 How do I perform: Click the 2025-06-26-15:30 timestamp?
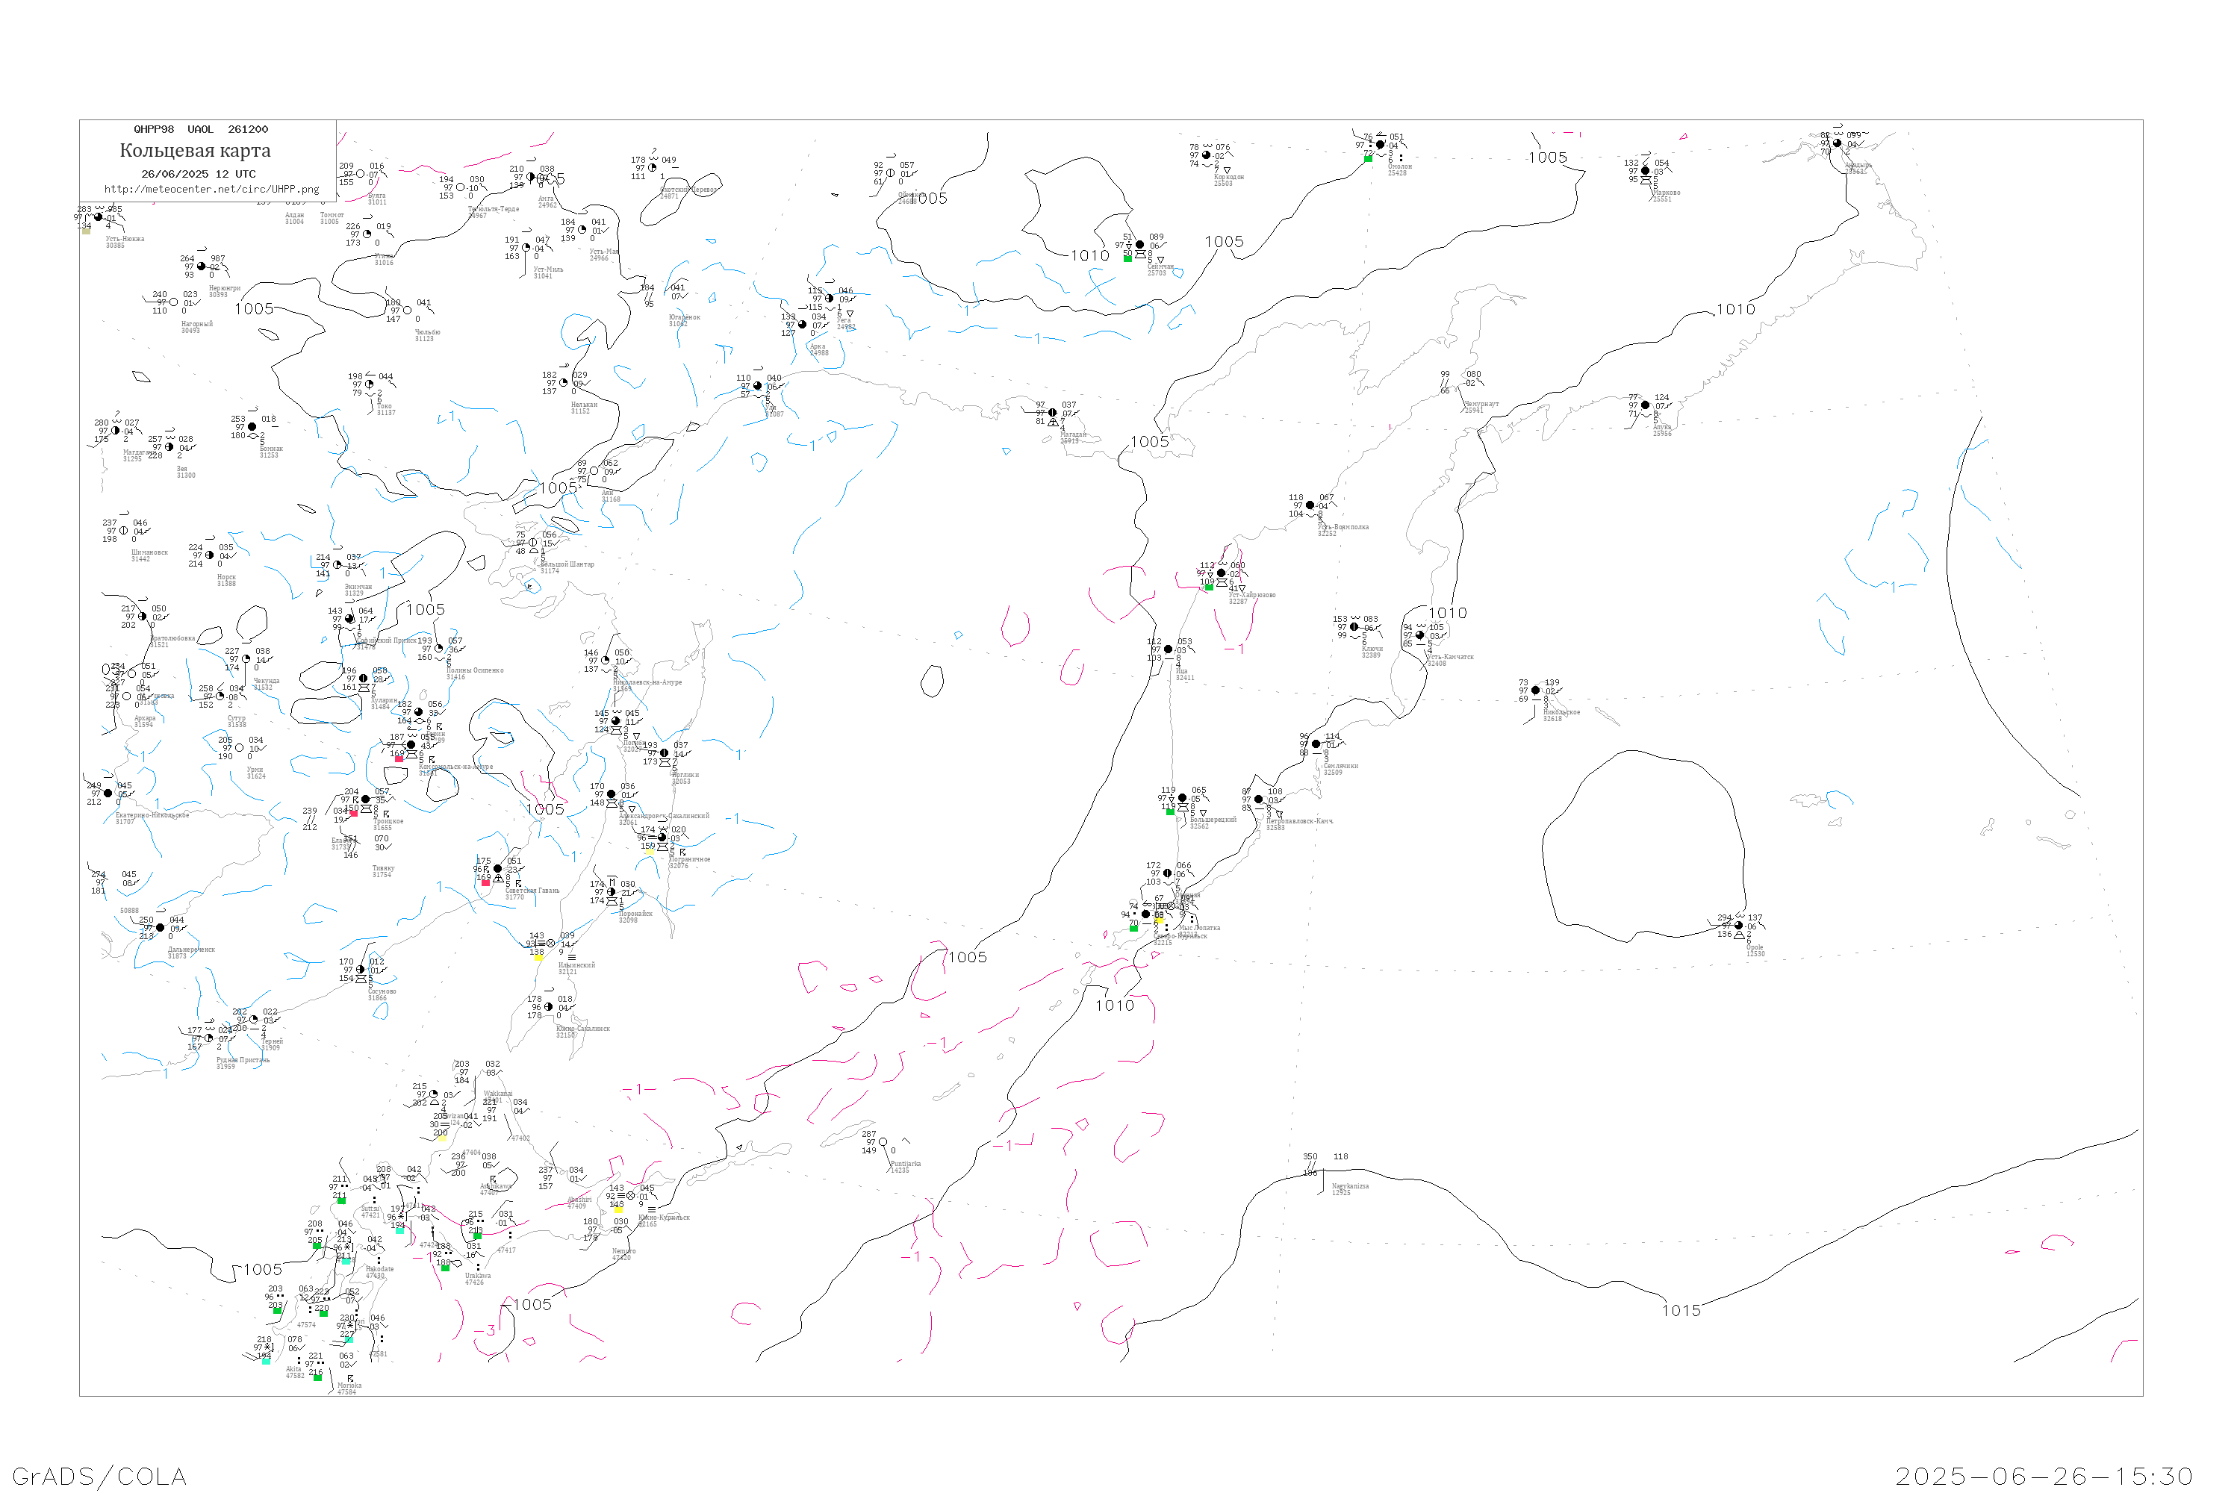coord(2044,1476)
